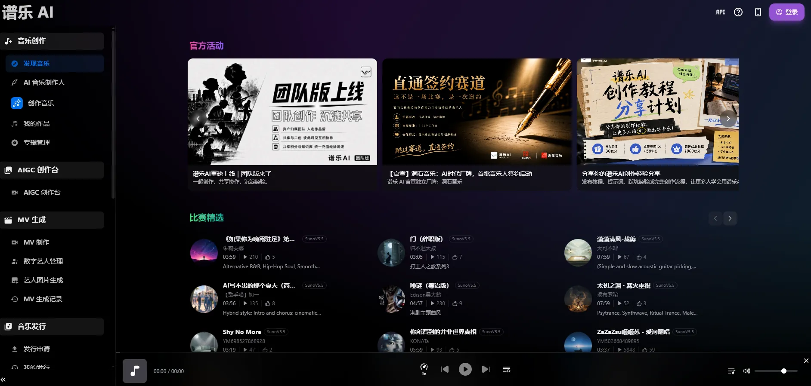Go to next page of 比赛精选

pos(730,218)
